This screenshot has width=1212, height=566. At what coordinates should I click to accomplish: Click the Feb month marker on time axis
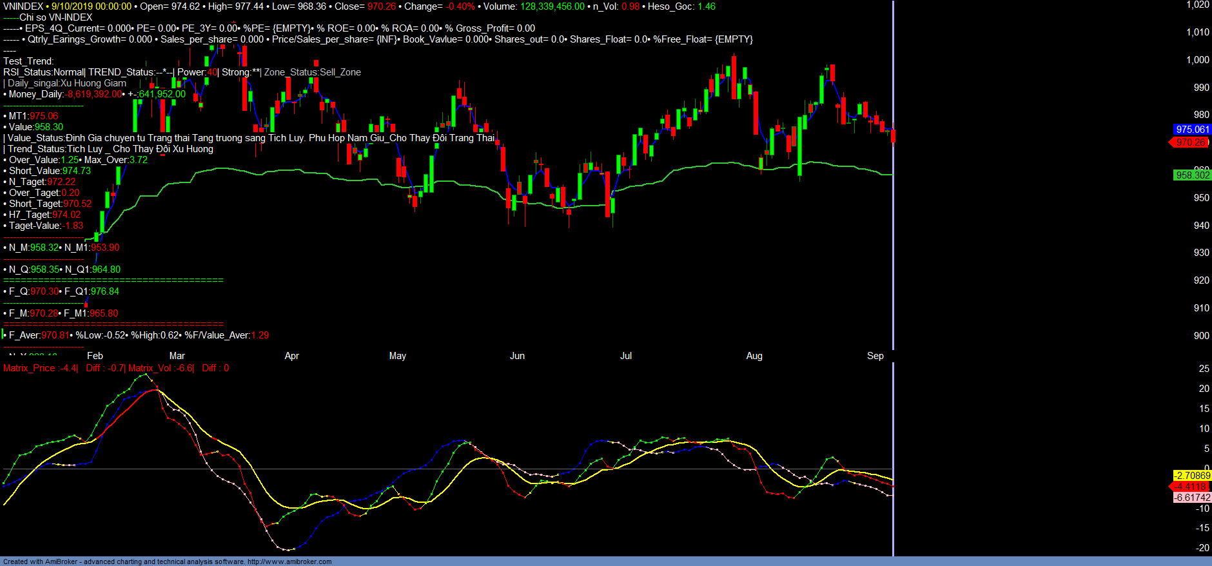[x=95, y=356]
